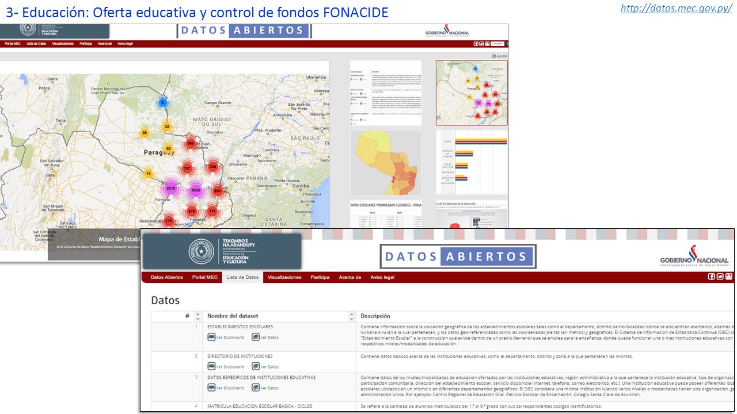737x414 pixels.
Task: Click the Descripción column header
Action: tap(375, 316)
